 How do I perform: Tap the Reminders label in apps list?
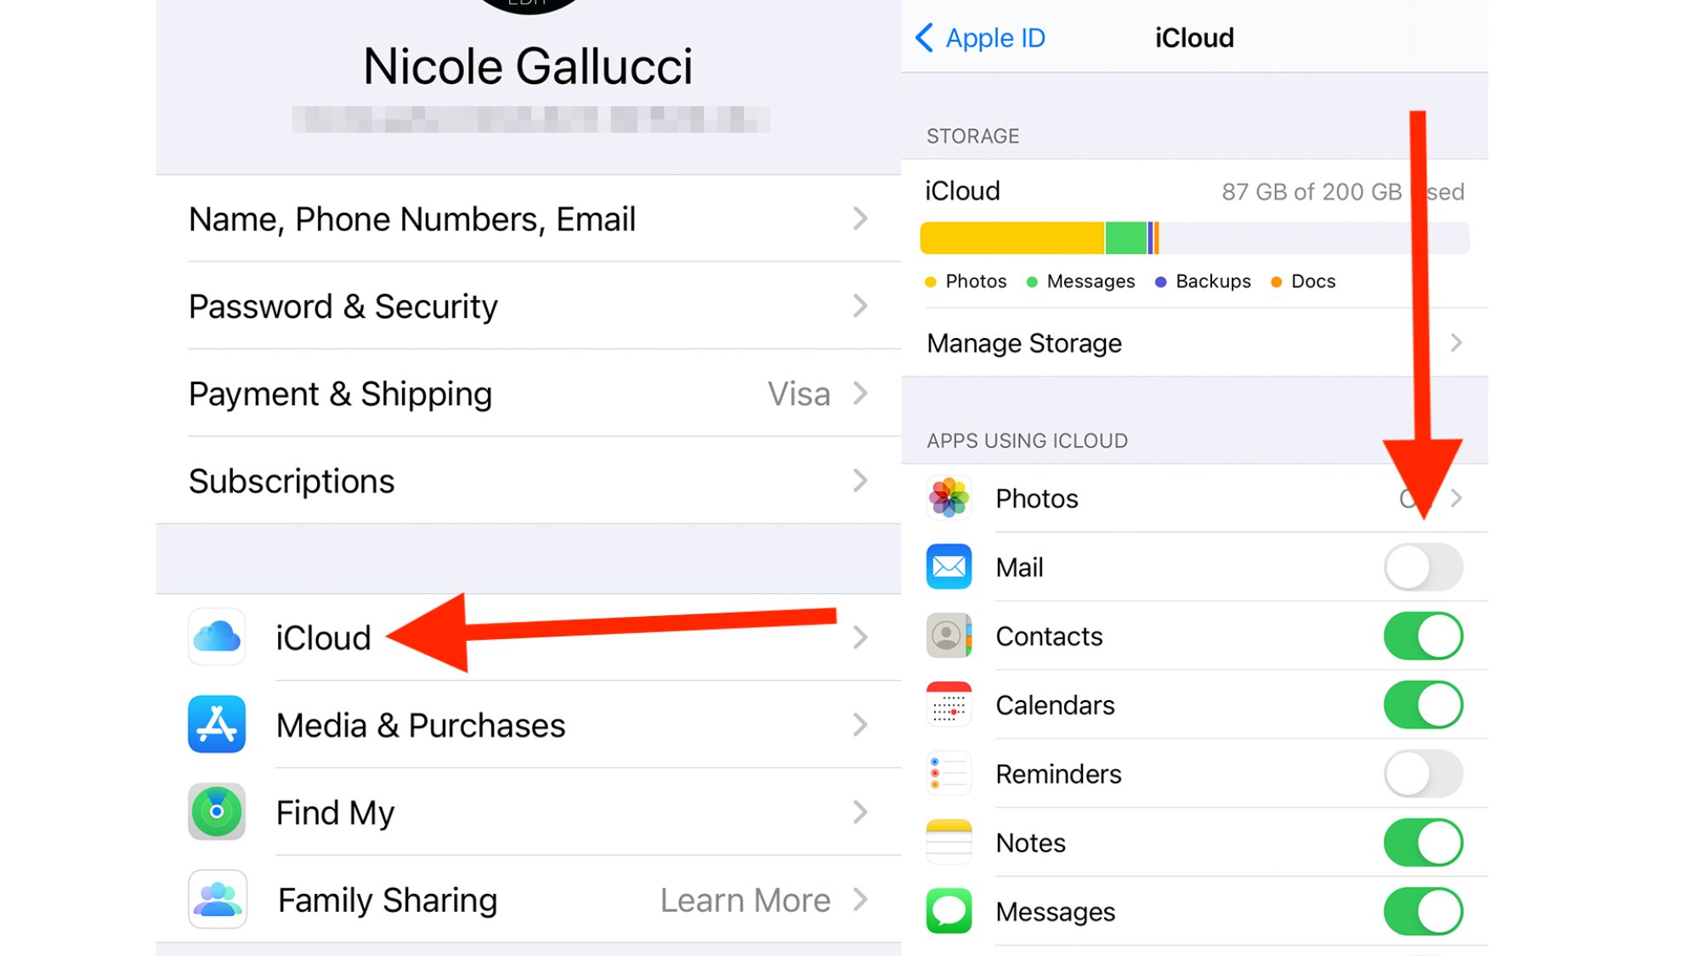(1058, 774)
